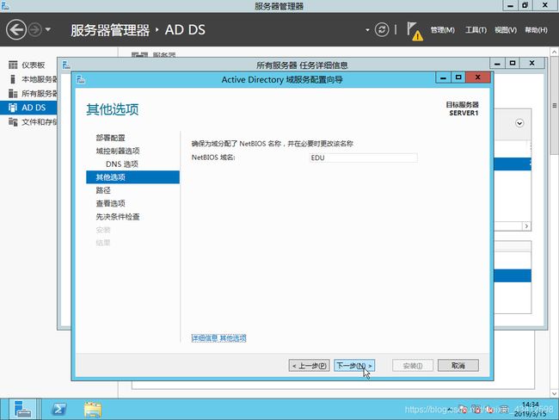Go back with the Server Manager back arrow

click(x=16, y=29)
